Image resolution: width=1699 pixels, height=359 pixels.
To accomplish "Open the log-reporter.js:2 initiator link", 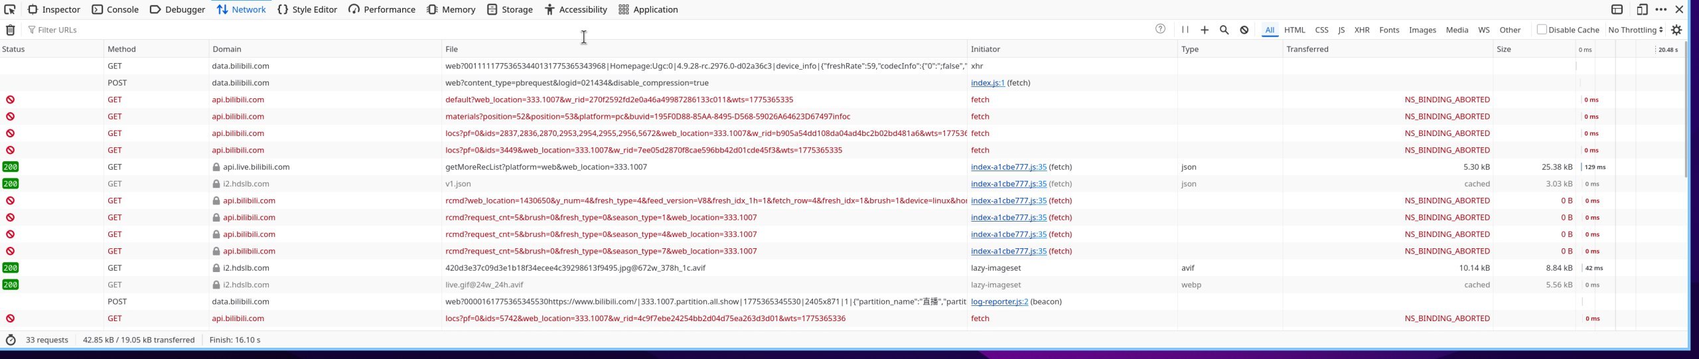I will point(999,301).
